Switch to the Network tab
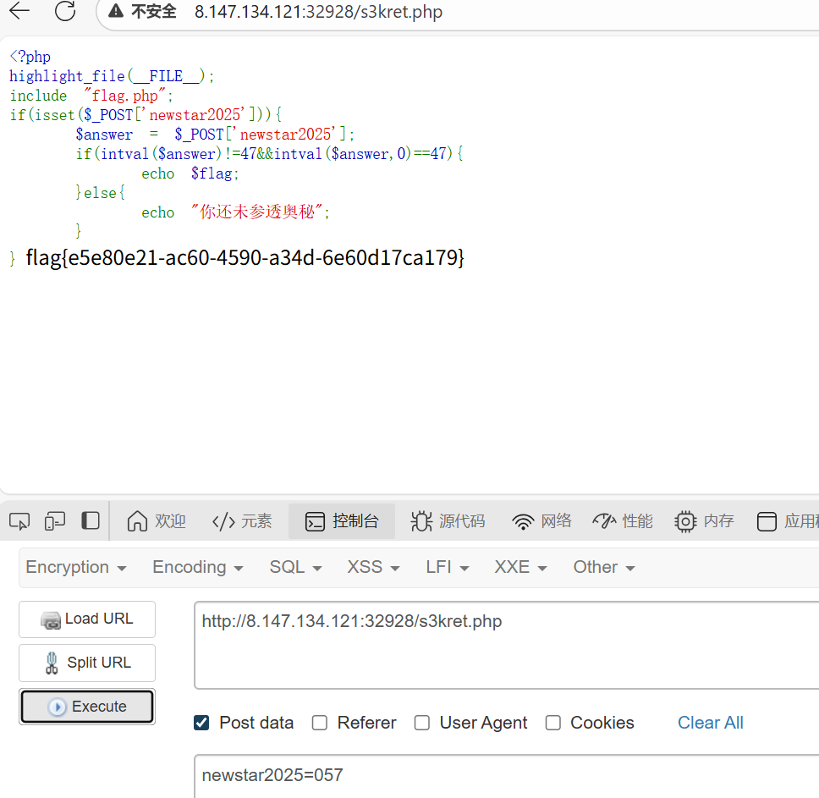The image size is (819, 798). 542,521
